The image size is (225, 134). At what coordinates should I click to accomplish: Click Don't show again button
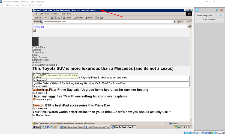(209, 19)
